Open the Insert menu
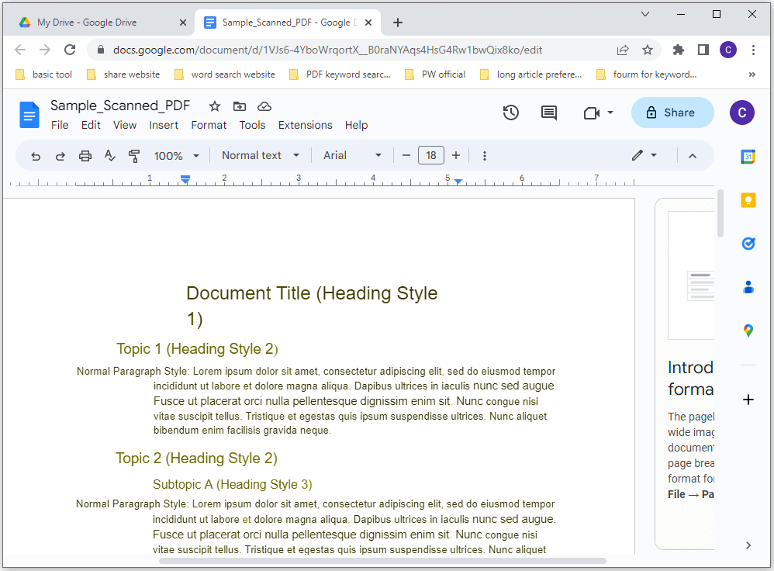 (164, 126)
